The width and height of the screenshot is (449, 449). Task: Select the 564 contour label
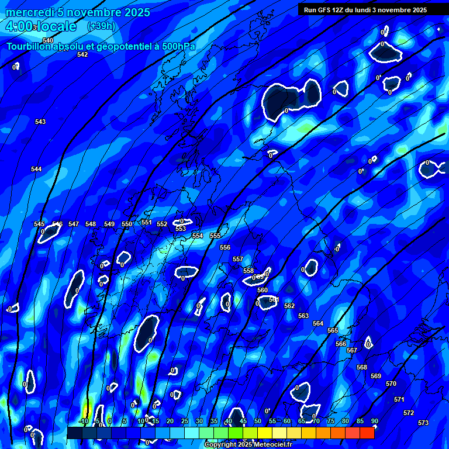click(318, 323)
